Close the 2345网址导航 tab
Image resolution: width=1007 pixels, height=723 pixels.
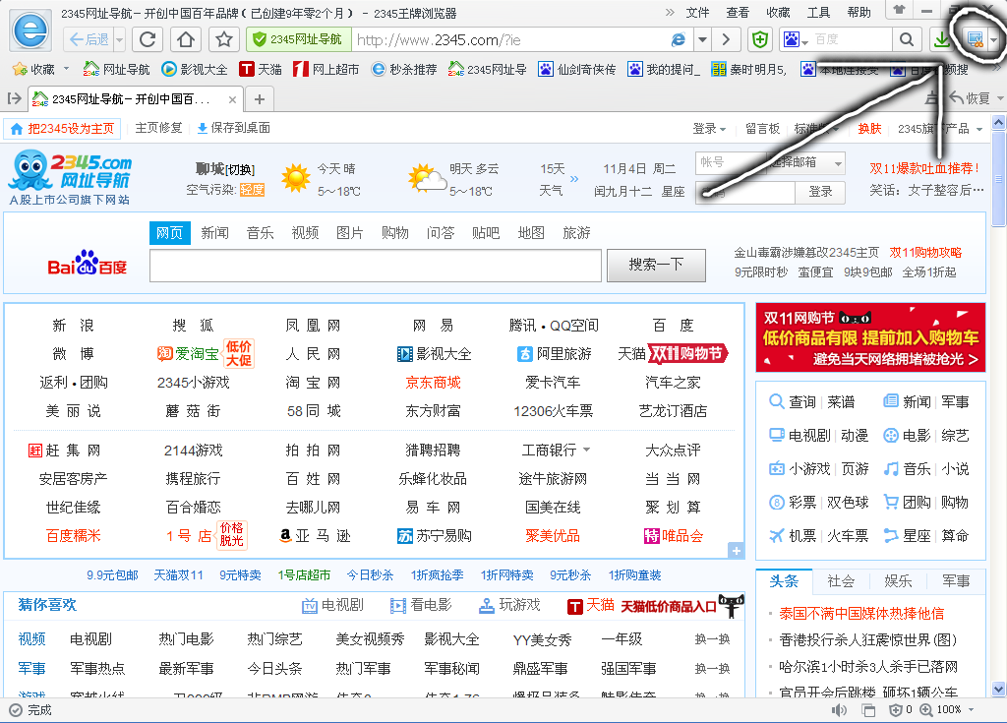pos(232,99)
